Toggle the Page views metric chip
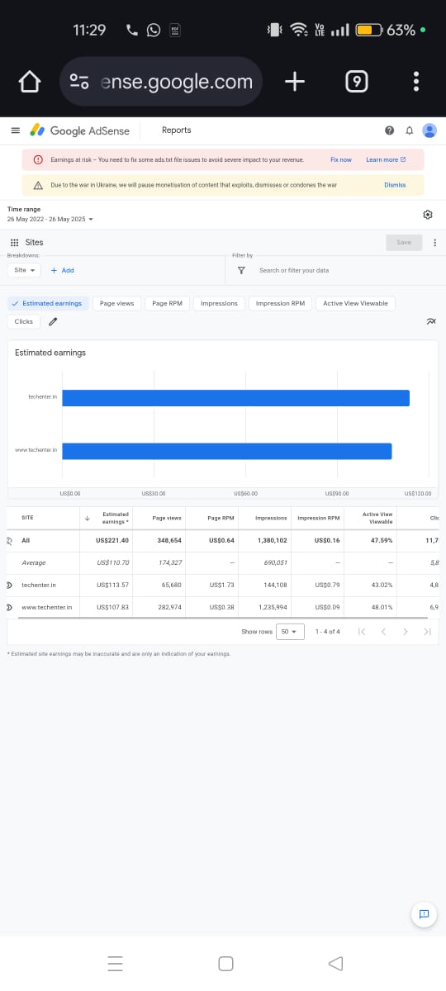The image size is (446, 991). click(x=116, y=303)
